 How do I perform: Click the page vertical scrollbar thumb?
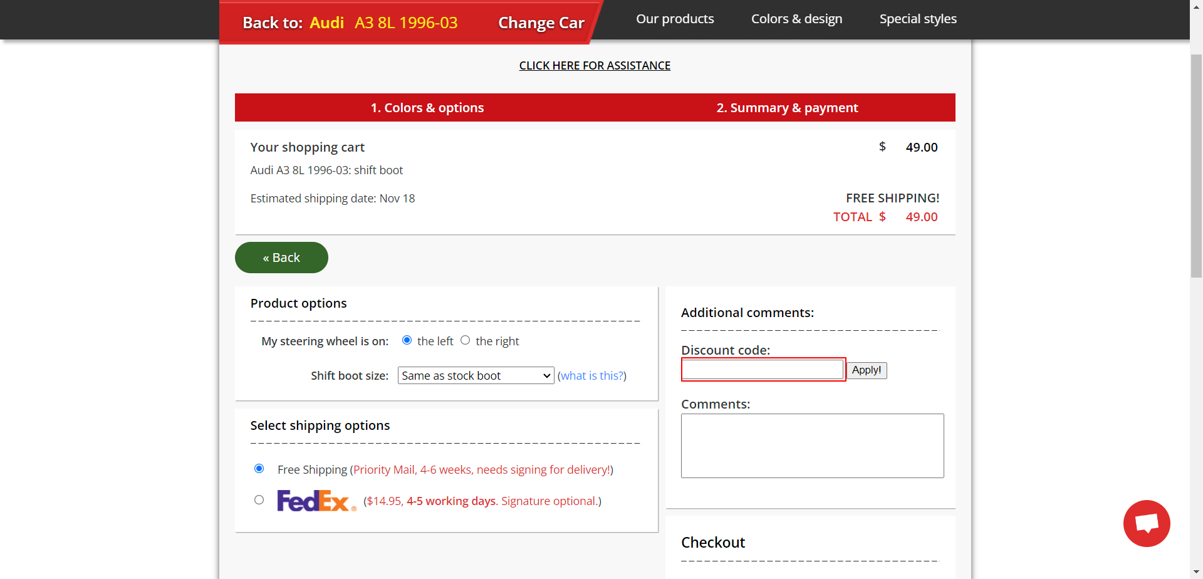[x=1197, y=166]
